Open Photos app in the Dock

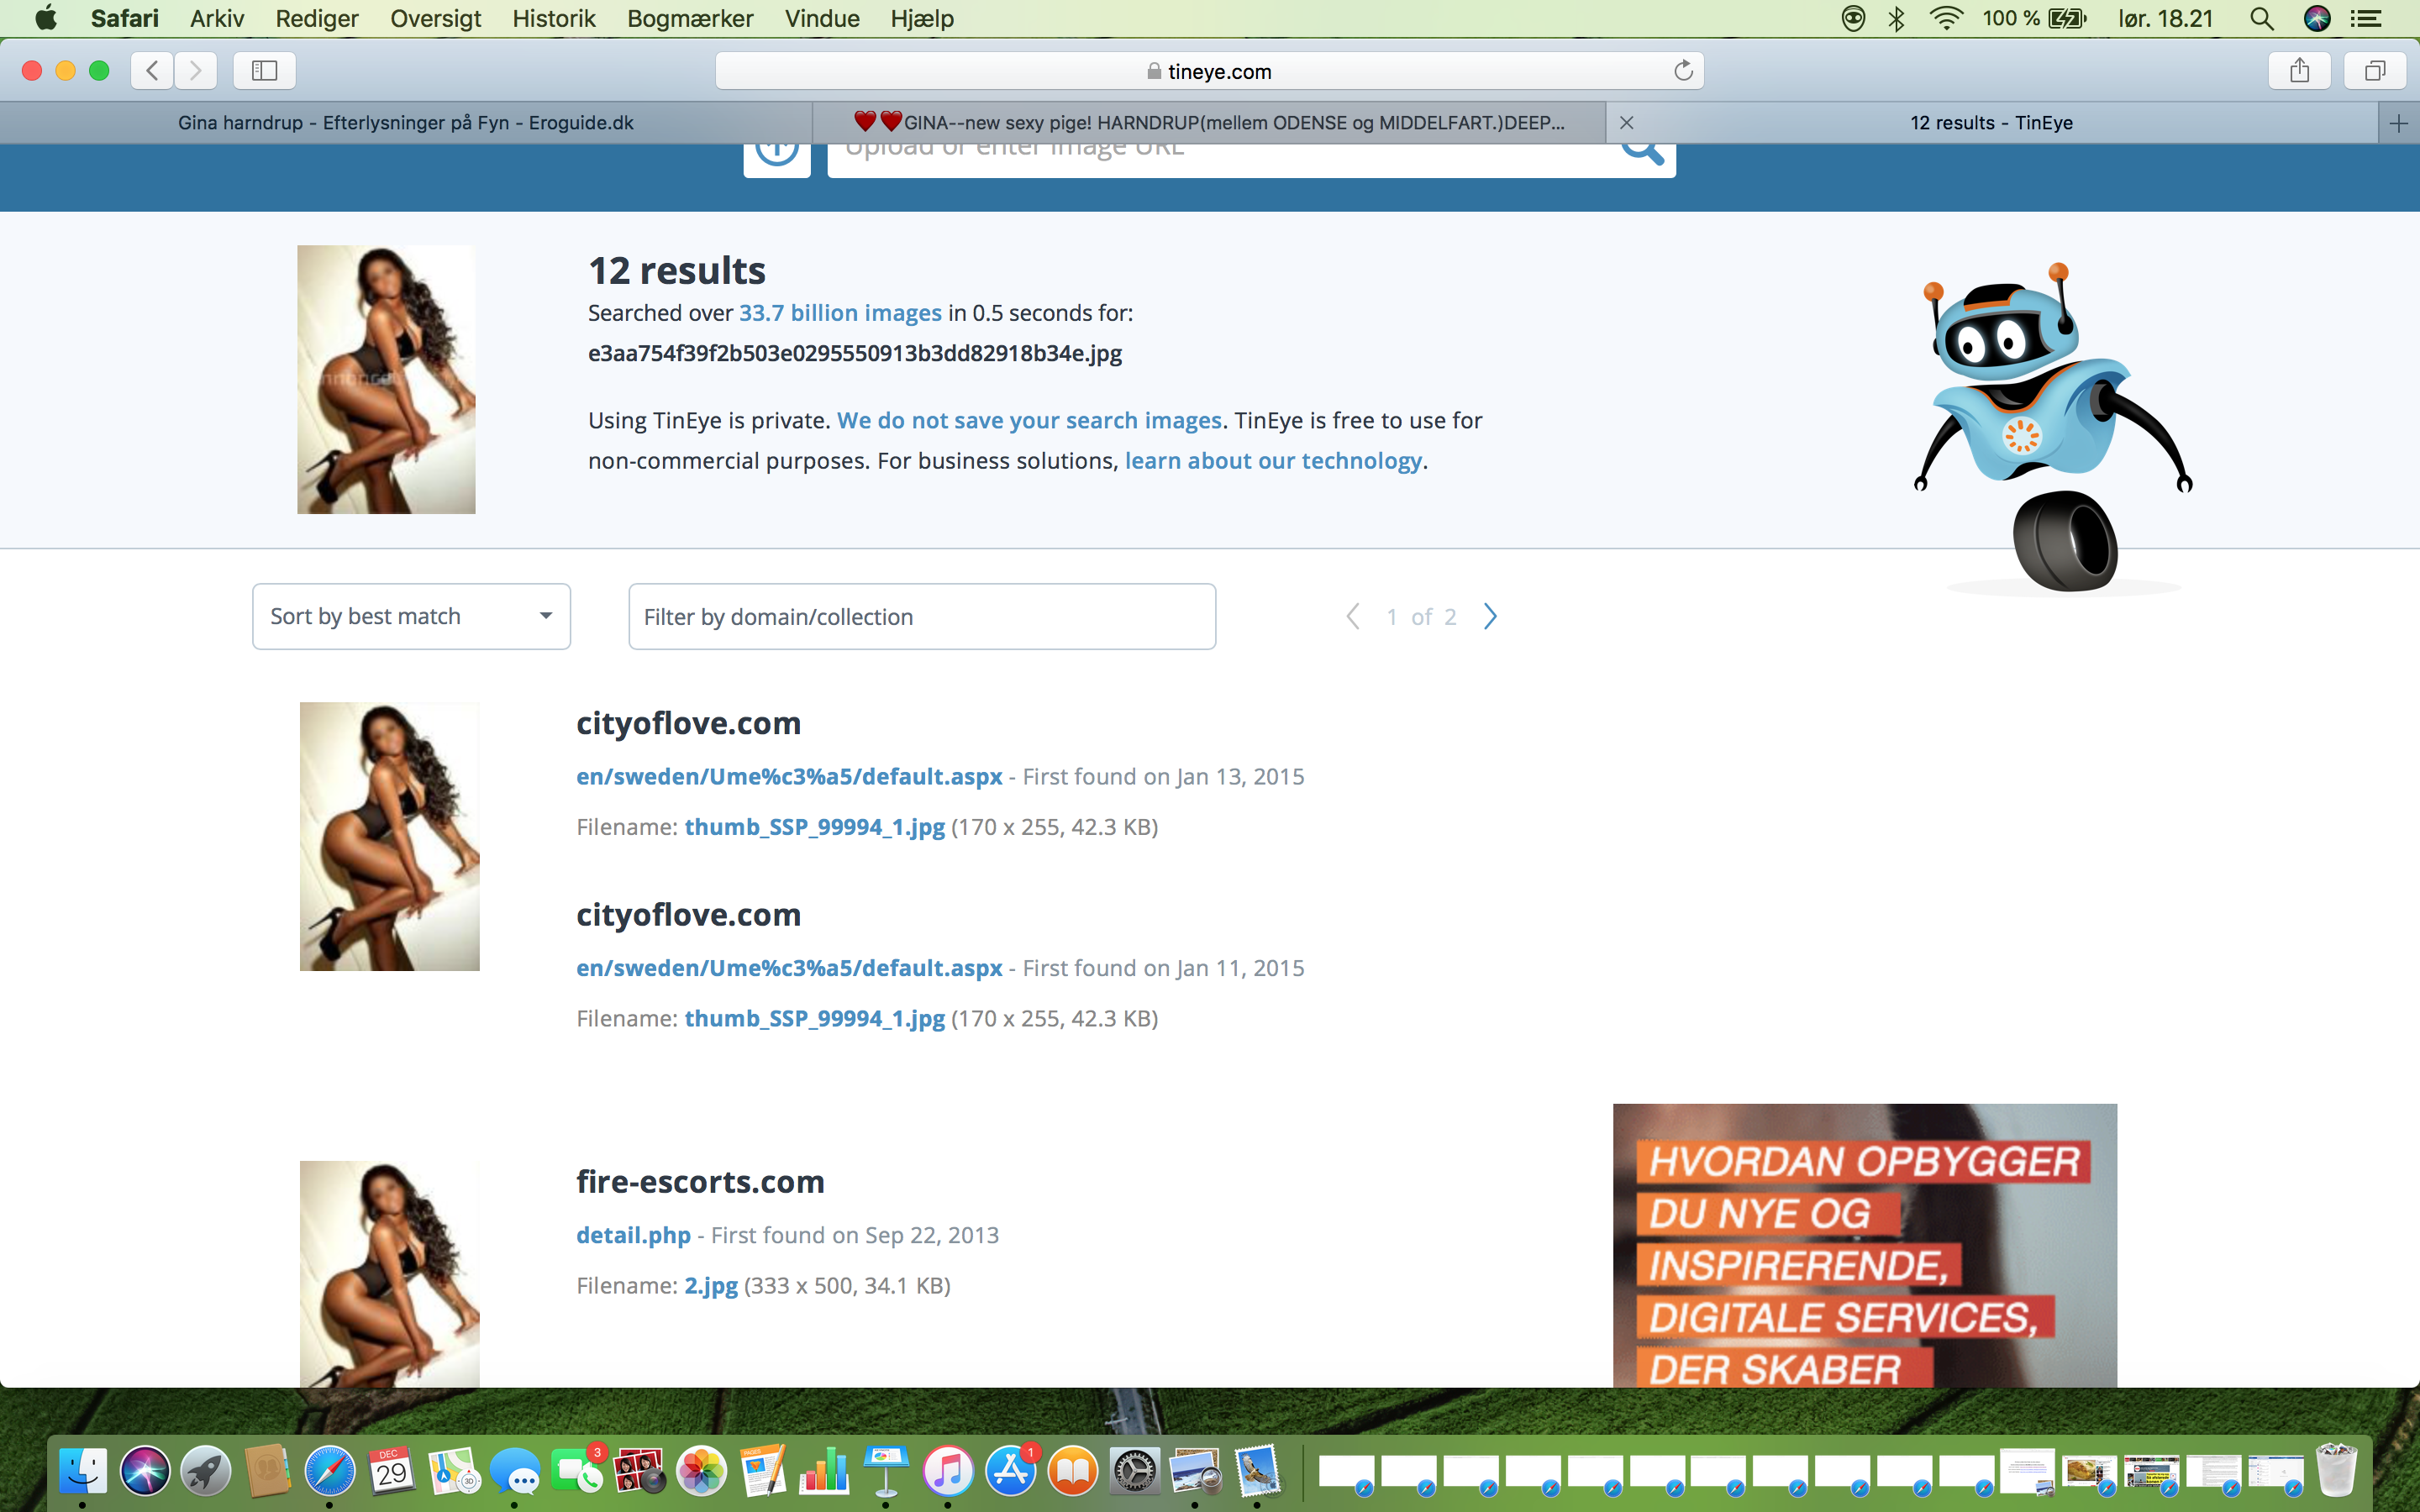coord(702,1471)
